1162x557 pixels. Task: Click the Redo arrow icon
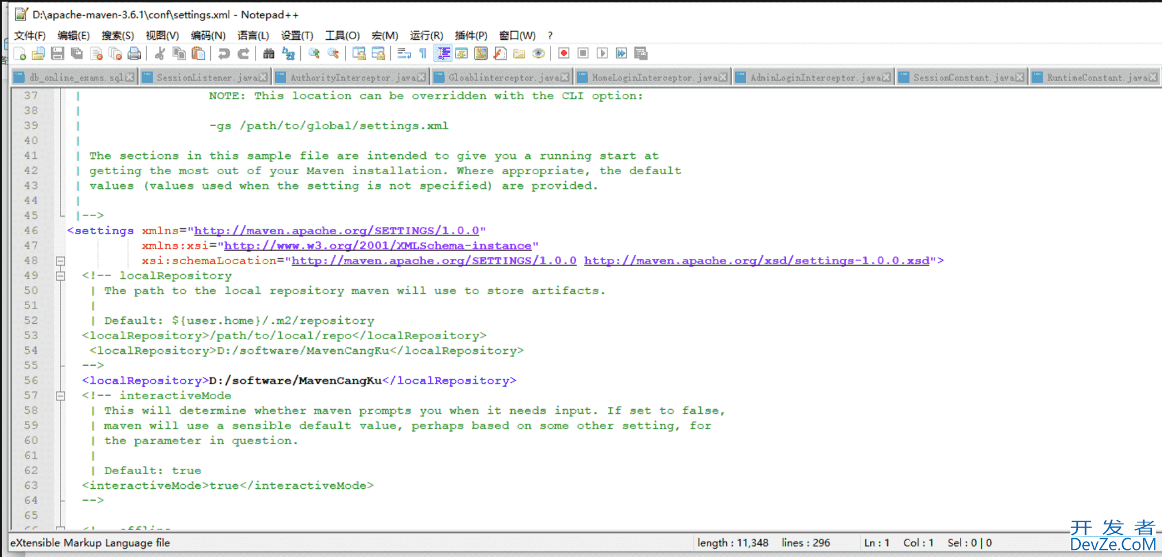(243, 54)
